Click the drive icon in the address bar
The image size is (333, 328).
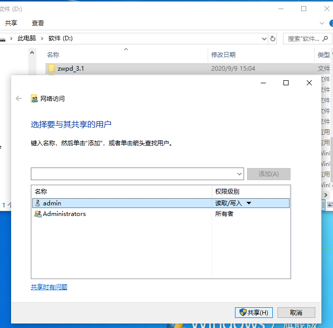click(3, 39)
